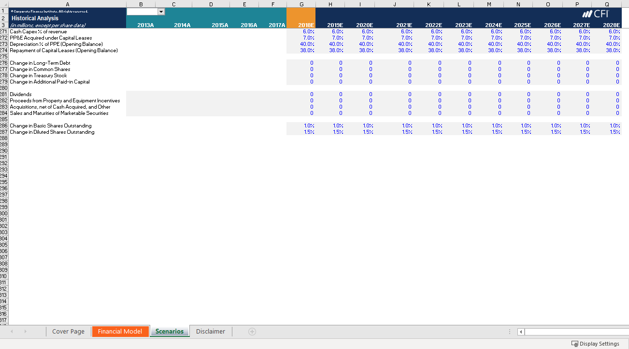Click the previous sheet navigation arrow
Image resolution: width=629 pixels, height=349 pixels.
pyautogui.click(x=11, y=331)
